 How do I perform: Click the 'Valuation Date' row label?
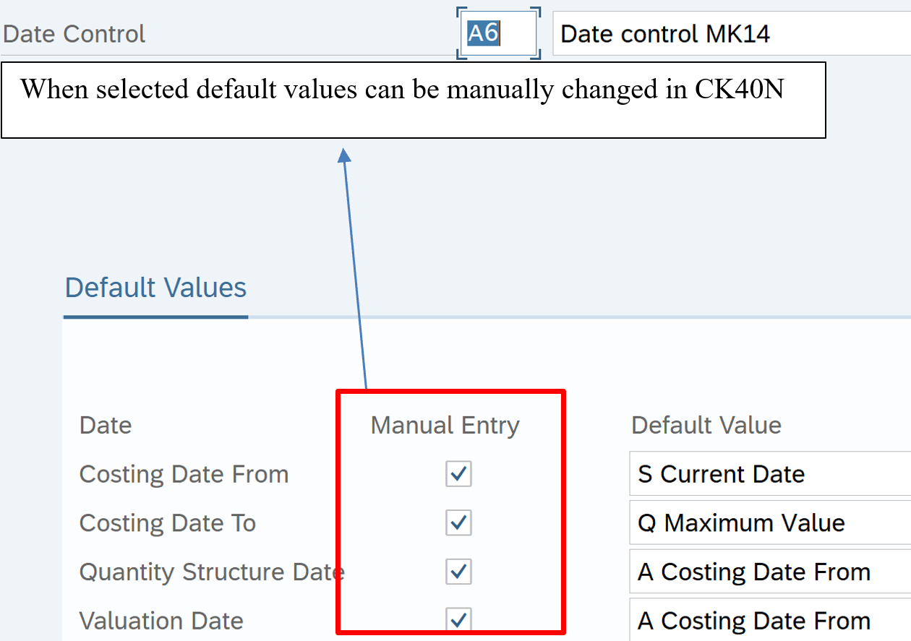click(x=161, y=620)
